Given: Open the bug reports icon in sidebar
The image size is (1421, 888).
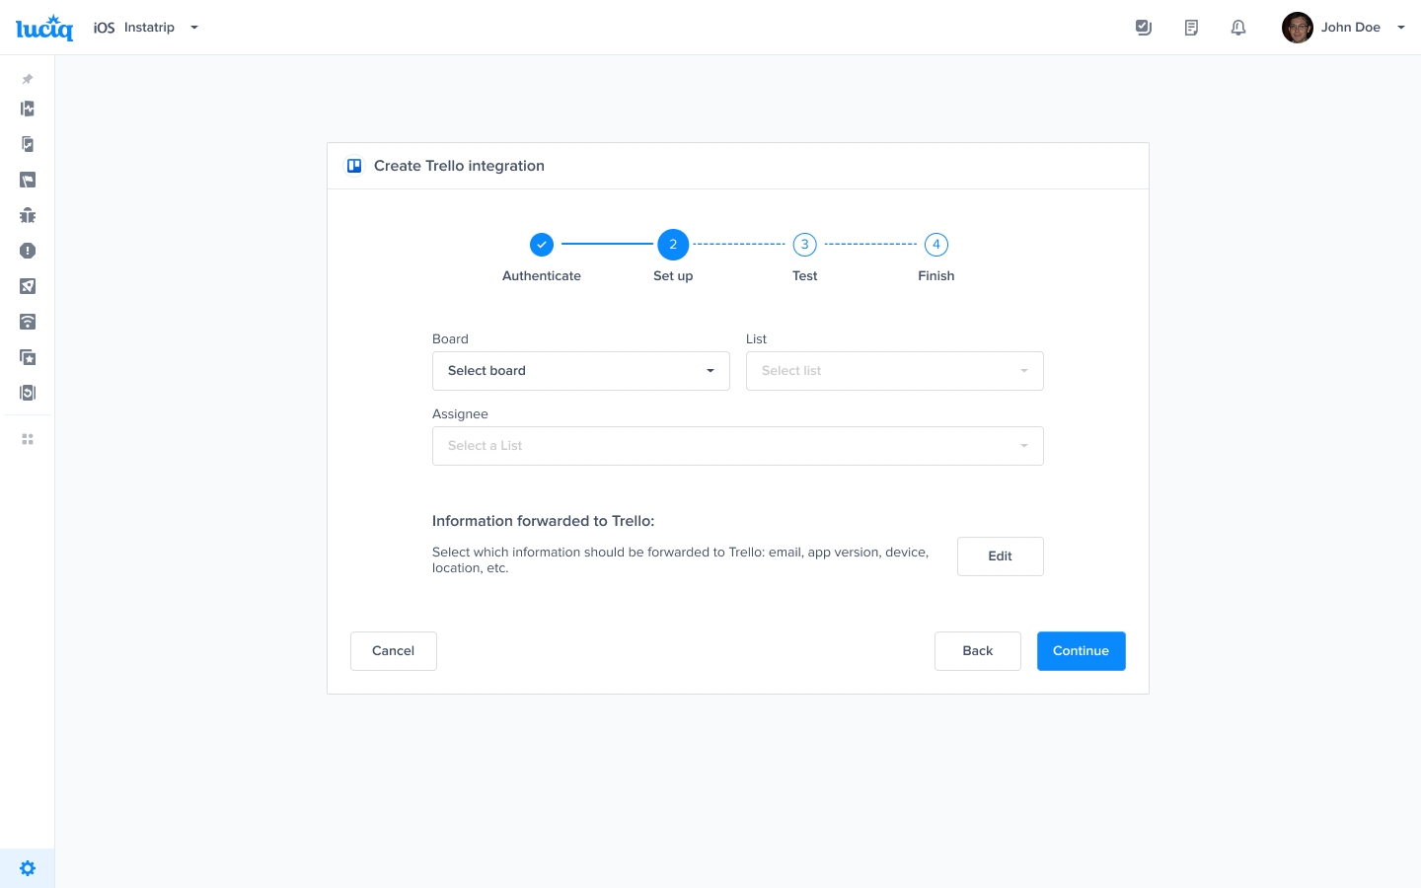Looking at the screenshot, I should tap(28, 215).
